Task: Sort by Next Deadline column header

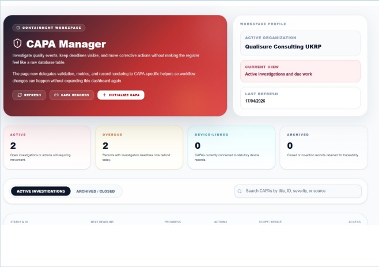Action: coord(102,222)
